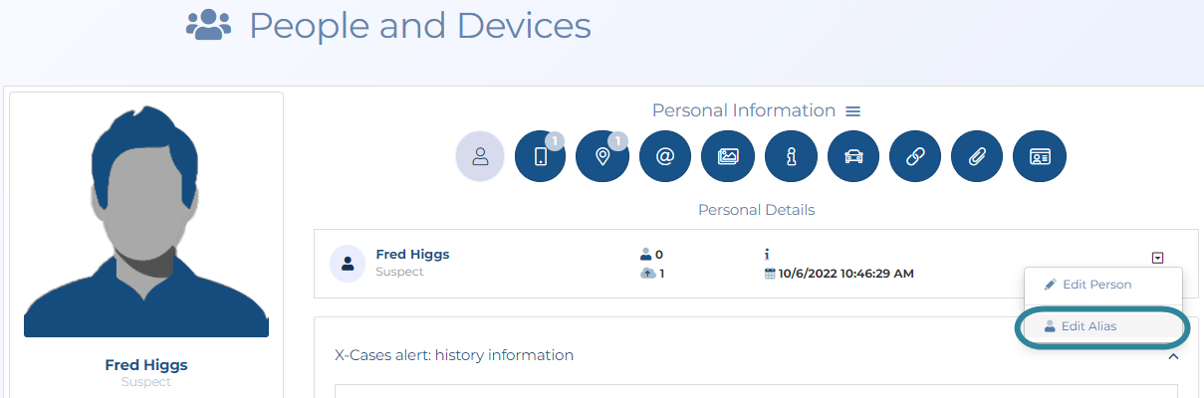Select the personal details person icon
Screen dimensions: 1204x398
[x=480, y=157]
